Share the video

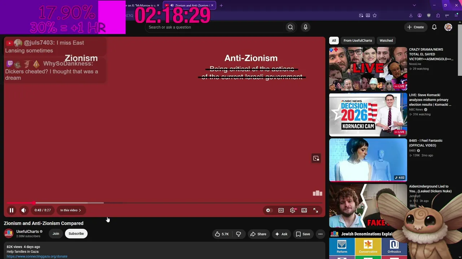(x=258, y=234)
